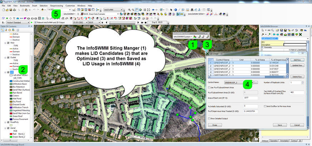Image resolution: width=312 pixels, height=146 pixels.
Task: Click the Find binoculars icon
Action: tap(192, 10)
